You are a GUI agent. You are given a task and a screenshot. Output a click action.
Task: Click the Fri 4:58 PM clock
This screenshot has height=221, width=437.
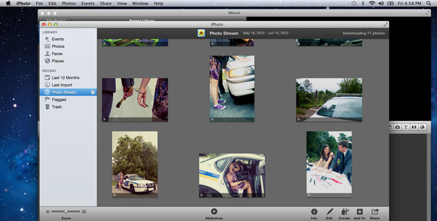coord(409,3)
